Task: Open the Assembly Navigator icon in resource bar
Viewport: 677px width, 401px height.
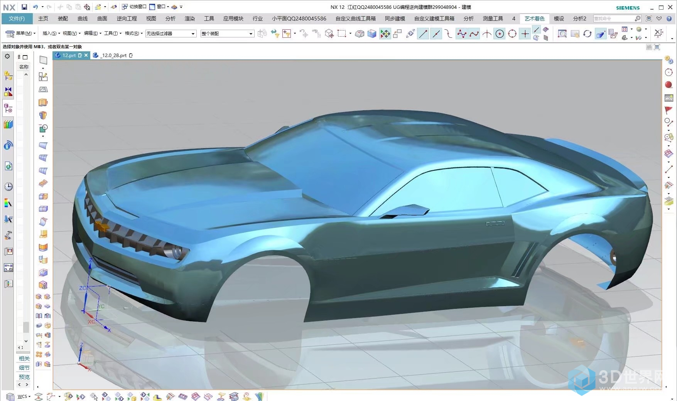Action: [8, 75]
